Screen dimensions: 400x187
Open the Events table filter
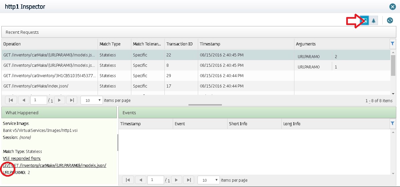point(392,124)
